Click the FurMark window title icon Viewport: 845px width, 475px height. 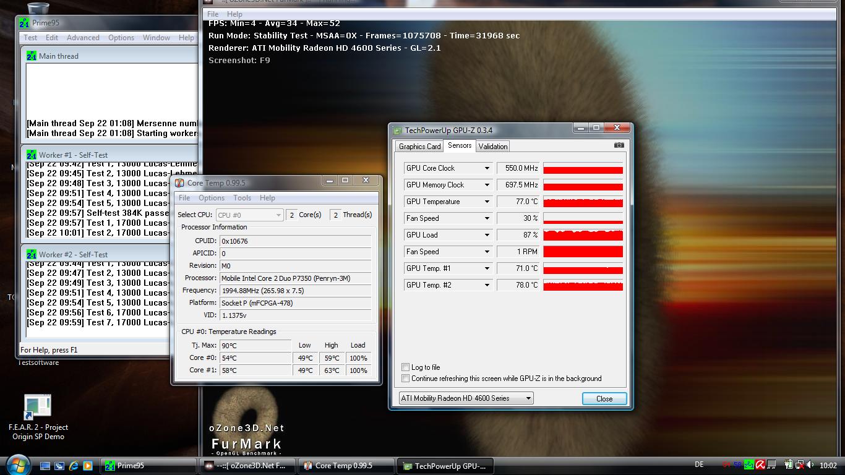tap(208, 1)
